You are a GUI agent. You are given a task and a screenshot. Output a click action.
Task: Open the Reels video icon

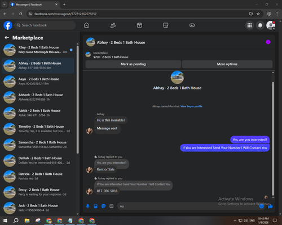pyautogui.click(x=139, y=25)
